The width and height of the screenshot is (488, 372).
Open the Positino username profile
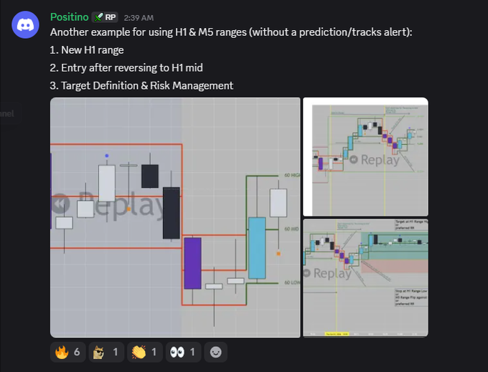click(70, 17)
